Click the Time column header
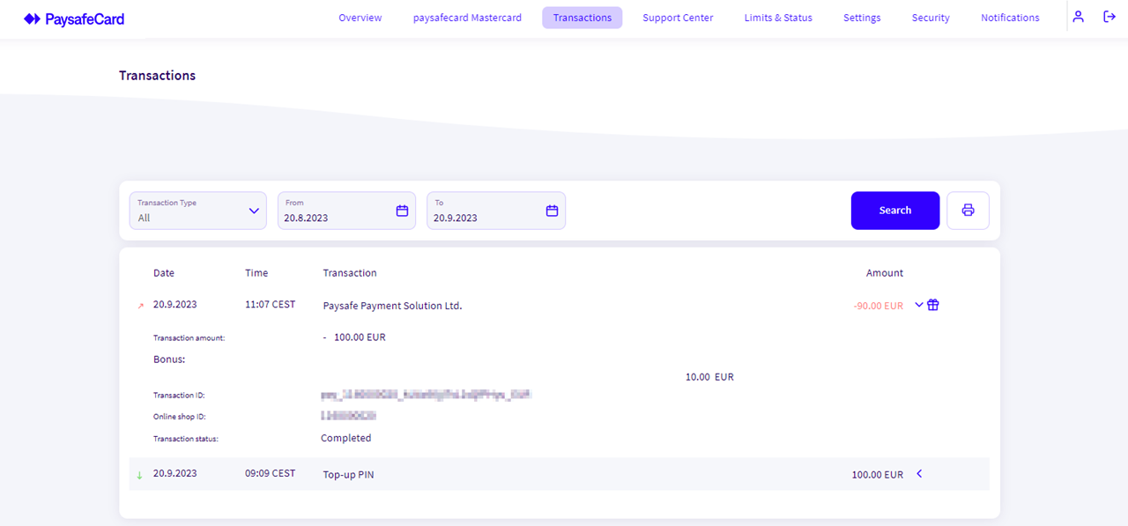This screenshot has width=1128, height=526. (x=256, y=273)
